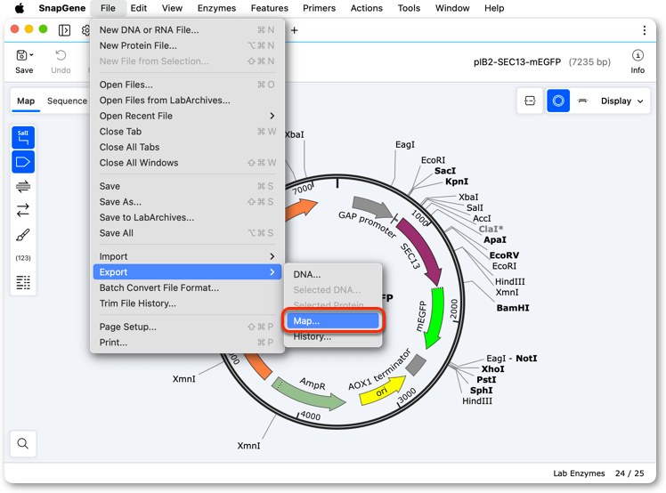Open the Display dropdown
This screenshot has height=493, width=666.
pyautogui.click(x=621, y=101)
